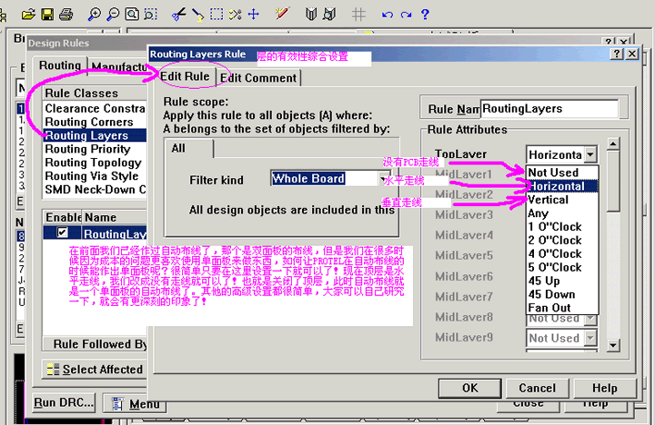Open file with the folder toolbar icon
The width and height of the screenshot is (655, 425).
click(28, 15)
